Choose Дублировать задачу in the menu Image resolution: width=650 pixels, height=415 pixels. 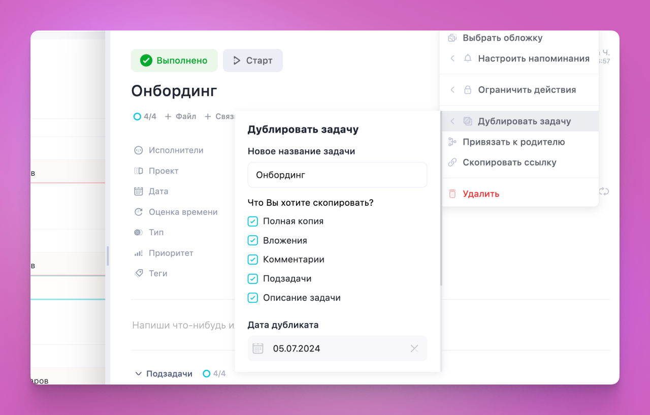(524, 121)
